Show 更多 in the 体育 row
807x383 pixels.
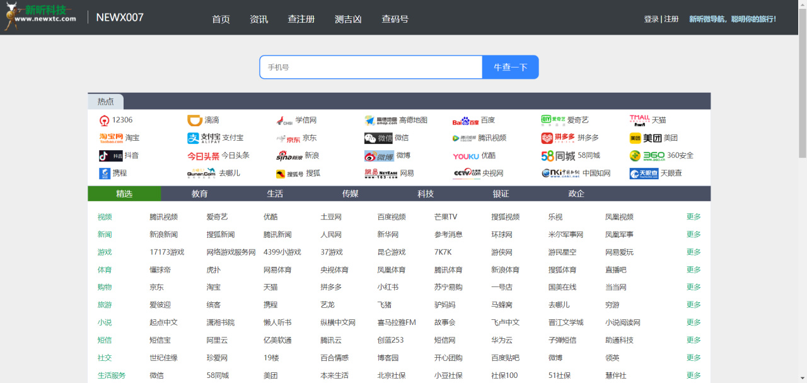(694, 269)
